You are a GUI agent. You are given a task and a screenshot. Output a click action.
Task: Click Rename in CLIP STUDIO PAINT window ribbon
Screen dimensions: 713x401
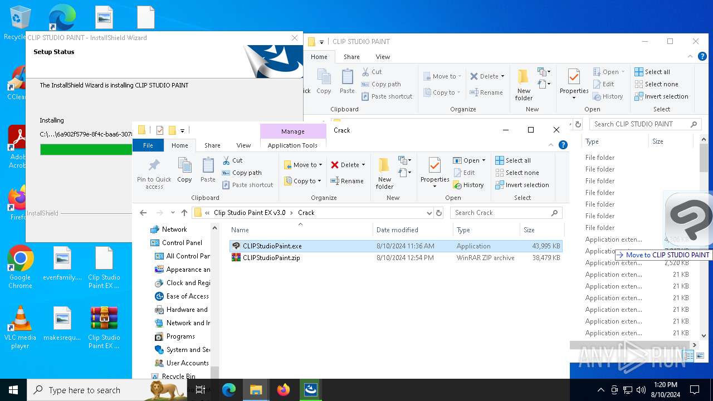[486, 92]
